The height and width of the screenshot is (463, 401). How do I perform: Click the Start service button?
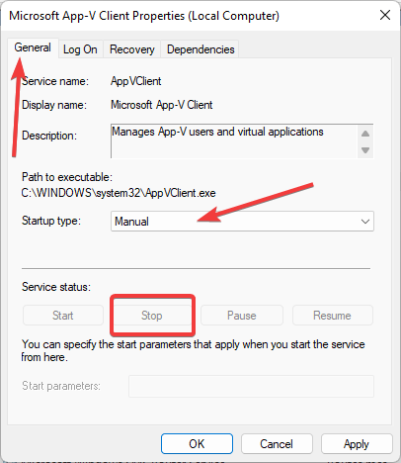pyautogui.click(x=63, y=316)
